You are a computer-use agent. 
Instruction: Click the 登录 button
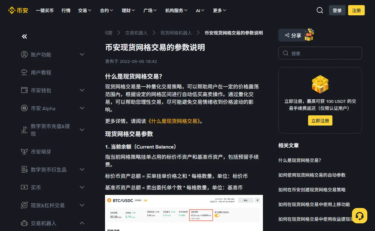coord(337,10)
